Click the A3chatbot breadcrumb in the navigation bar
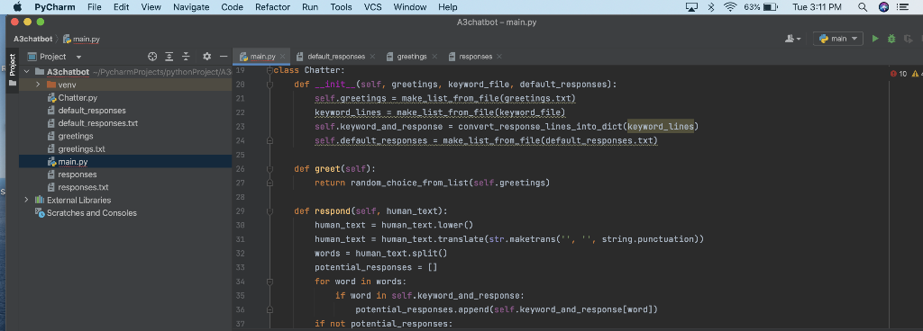Viewport: 923px width, 331px height. pyautogui.click(x=33, y=39)
